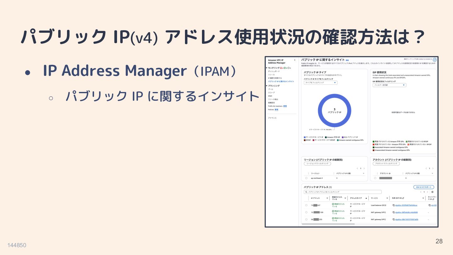Image resolution: width=453 pixels, height=255 pixels.
Task: Open Prefix list resolvers in the sidebar
Action: [275, 106]
